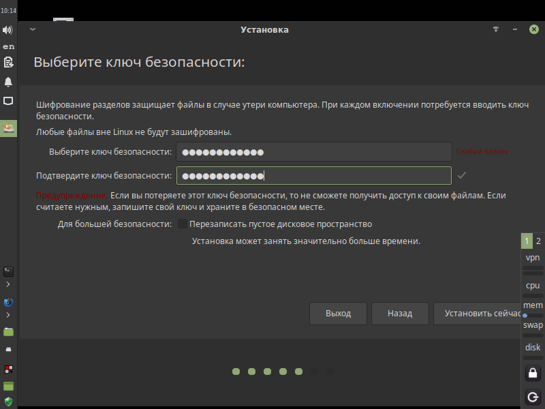Click the mem usage indicator bar
This screenshot has height=409, width=545.
pyautogui.click(x=533, y=316)
